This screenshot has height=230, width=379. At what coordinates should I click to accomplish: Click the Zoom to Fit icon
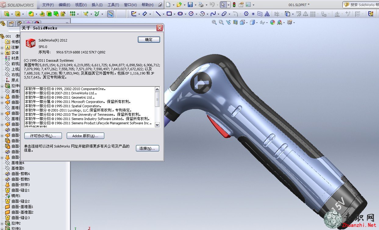coord(214,22)
